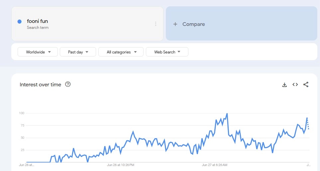The height and width of the screenshot is (171, 320).
Task: Click the dotted partial-data line end
Action: (308, 126)
